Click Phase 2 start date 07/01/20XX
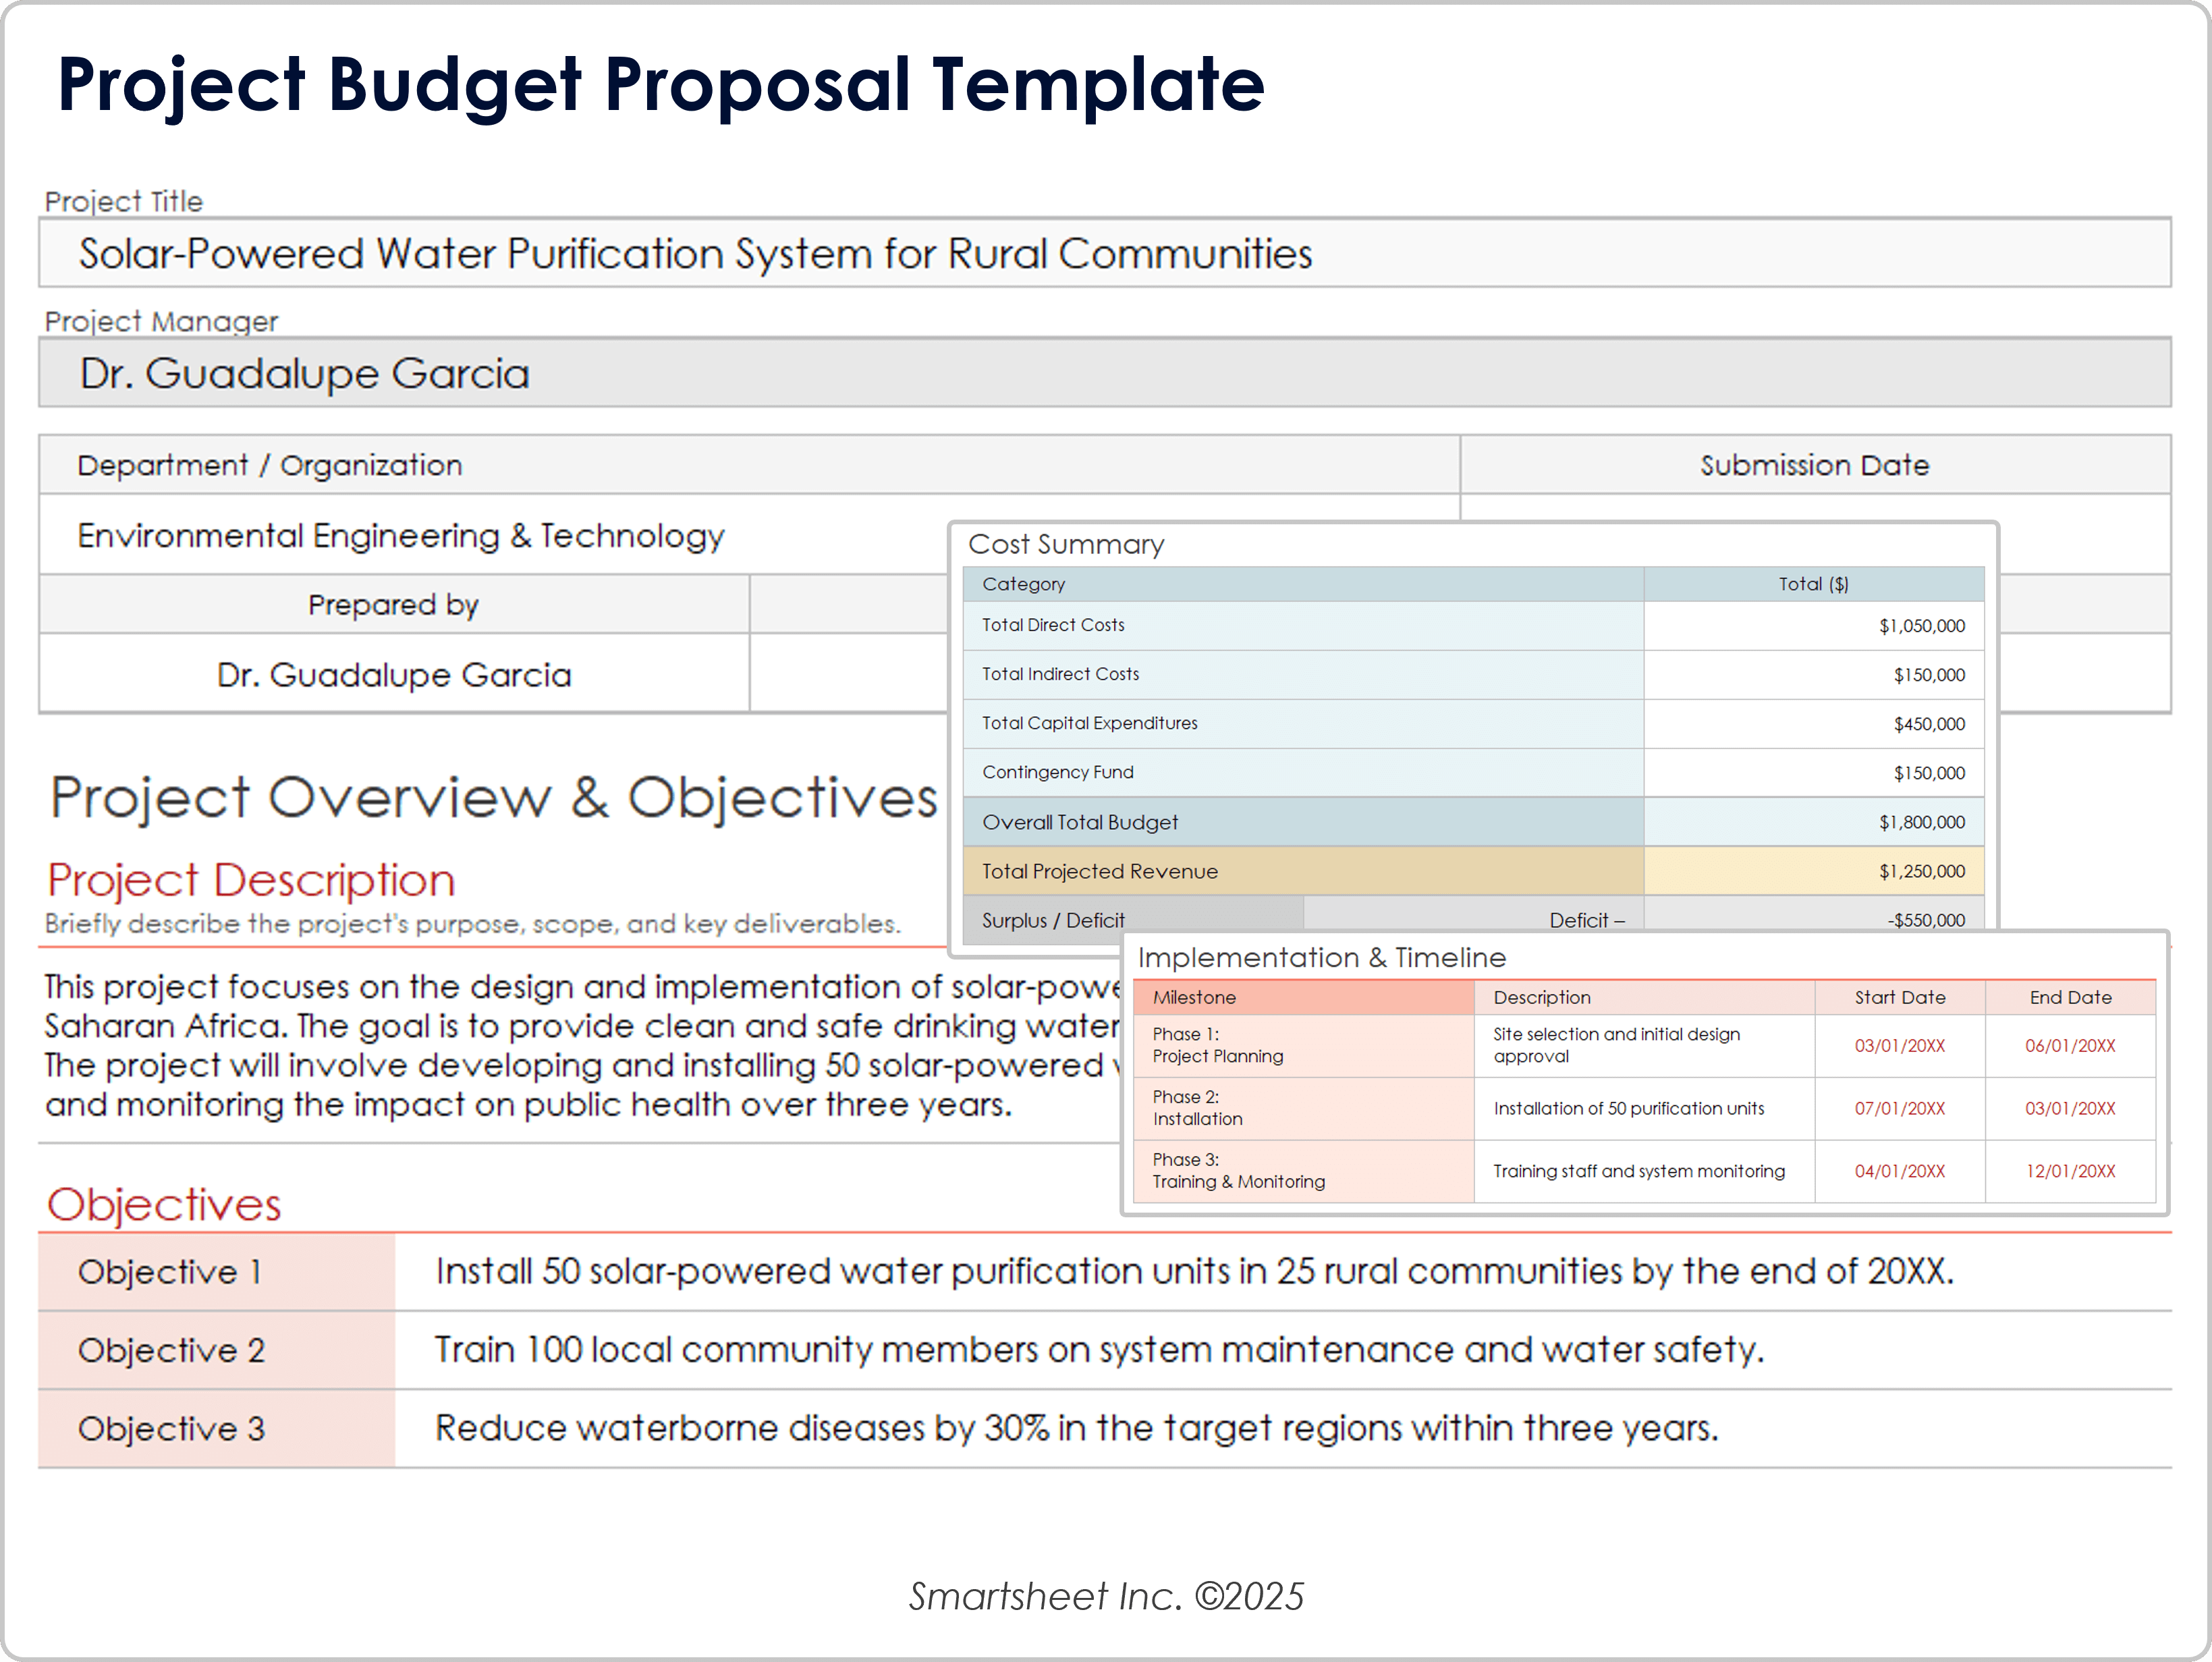Image resolution: width=2212 pixels, height=1662 pixels. pyautogui.click(x=1899, y=1108)
